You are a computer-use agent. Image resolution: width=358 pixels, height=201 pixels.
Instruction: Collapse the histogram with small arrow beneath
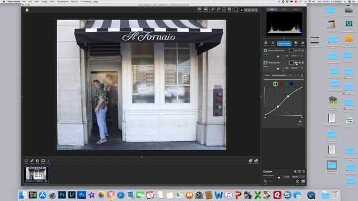[284, 39]
